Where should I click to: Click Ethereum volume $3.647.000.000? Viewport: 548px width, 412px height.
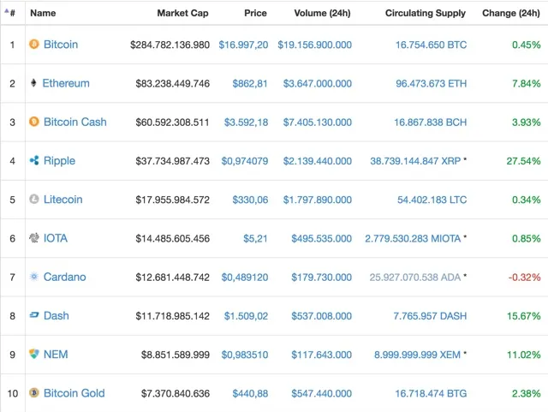pyautogui.click(x=318, y=84)
